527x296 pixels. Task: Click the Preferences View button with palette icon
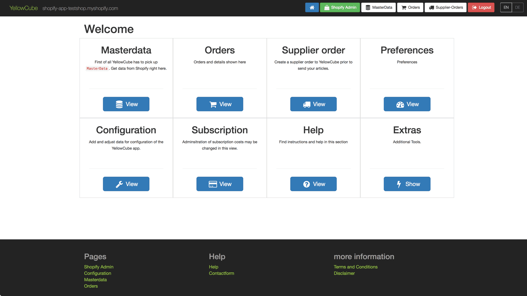[x=407, y=104]
